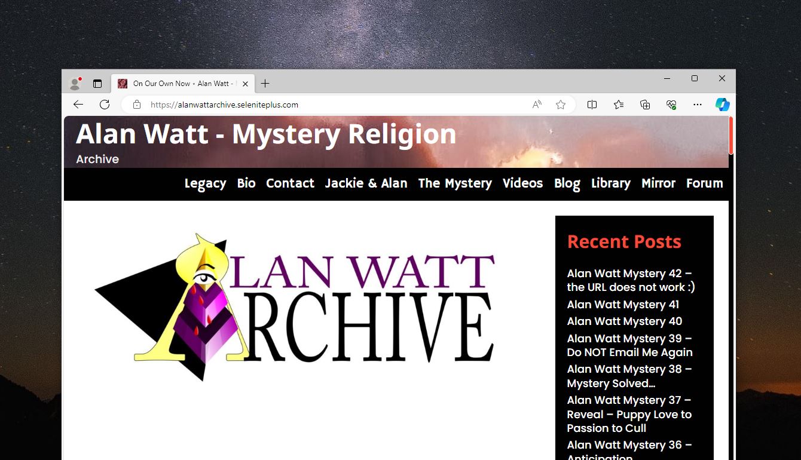This screenshot has width=801, height=460.
Task: Open post 'Alan Watt Mystery 38 – Mystery Solved'
Action: pos(629,376)
